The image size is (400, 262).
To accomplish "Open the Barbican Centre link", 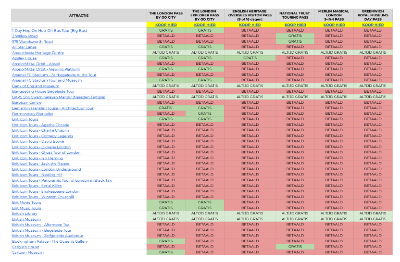I will pyautogui.click(x=27, y=102).
